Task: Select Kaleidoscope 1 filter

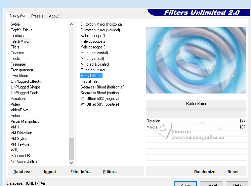Action: 93,36
